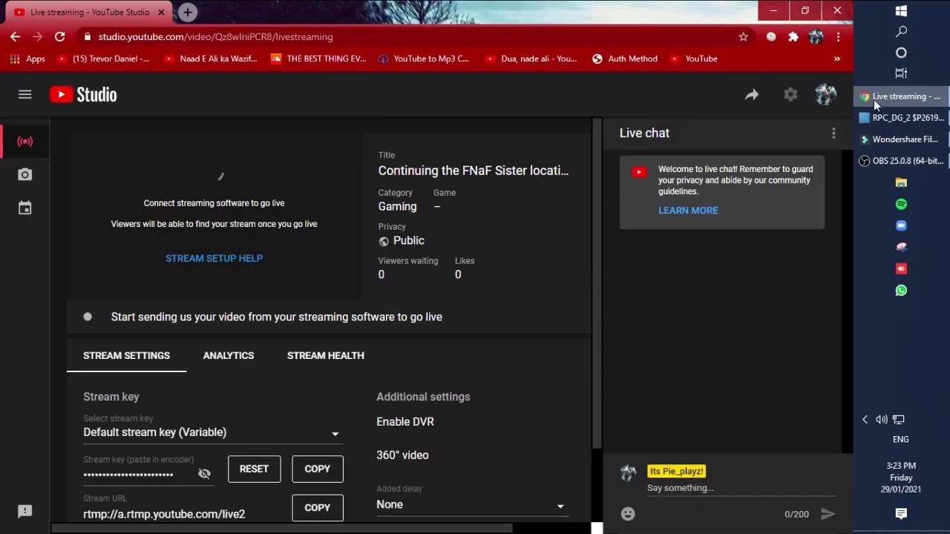
Task: Switch to Stream Health tab
Action: point(325,355)
